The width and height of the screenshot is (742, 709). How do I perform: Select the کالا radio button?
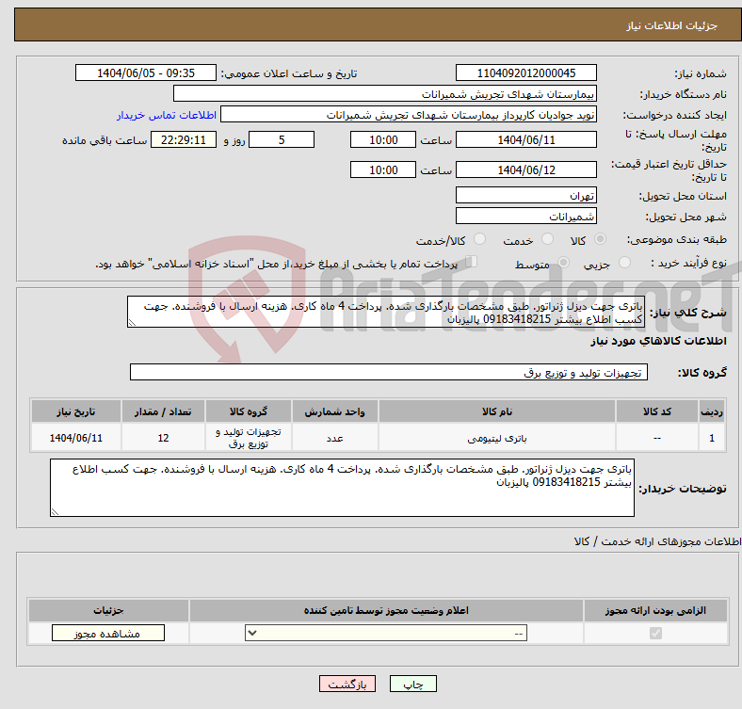601,241
